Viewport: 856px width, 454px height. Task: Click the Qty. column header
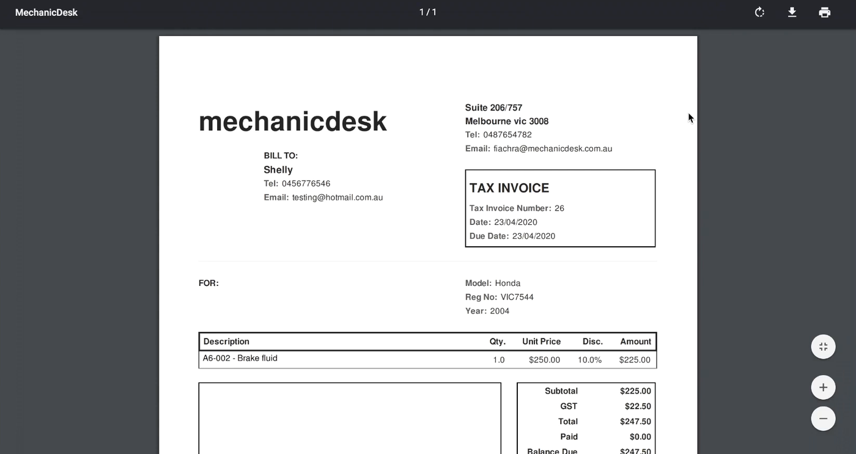click(x=498, y=342)
